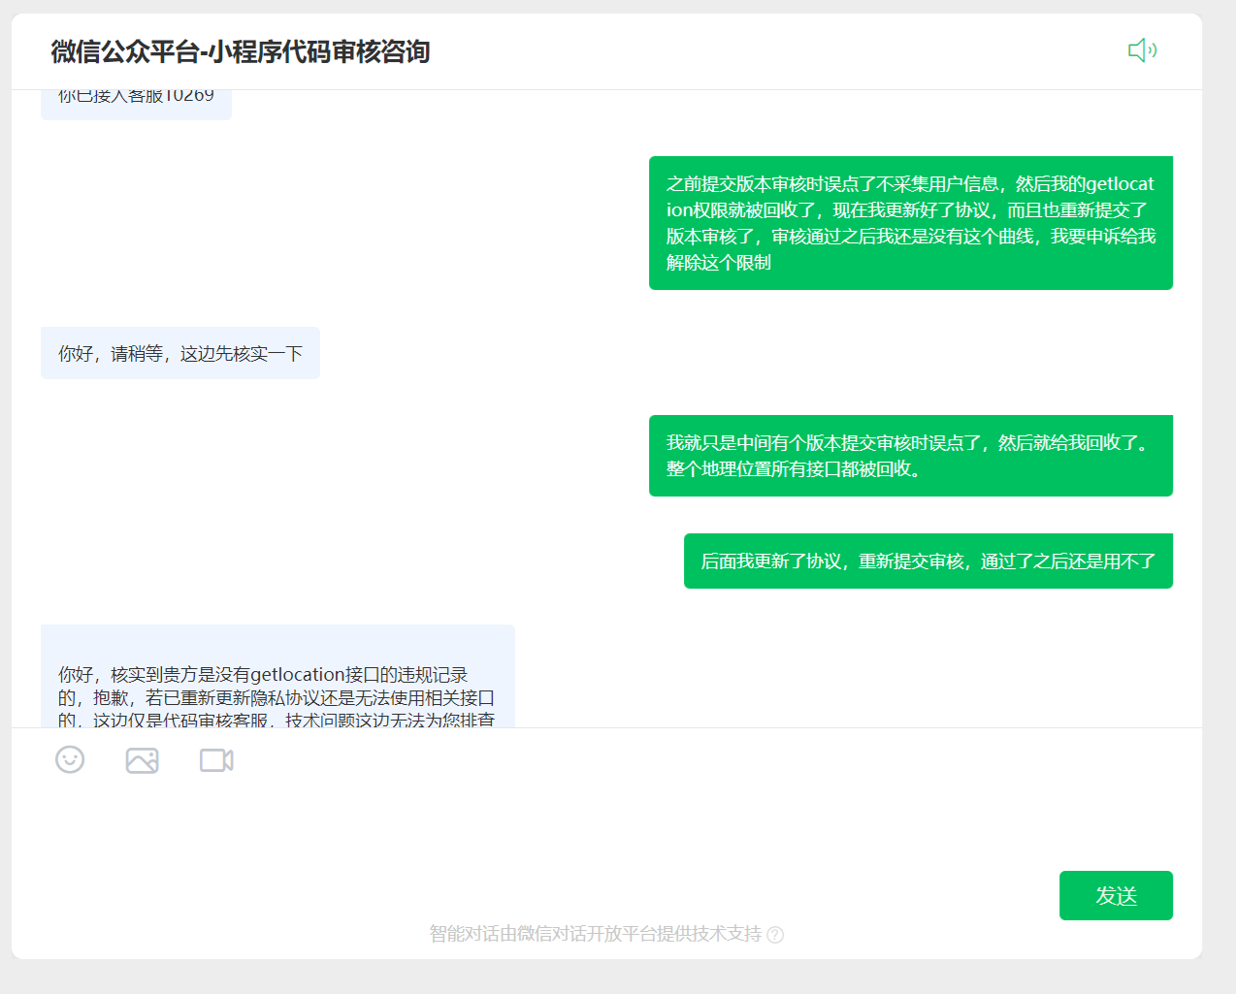The width and height of the screenshot is (1236, 994).
Task: Select the agent reply 你好，请稍等，这边先核实一下
Action: tap(180, 353)
